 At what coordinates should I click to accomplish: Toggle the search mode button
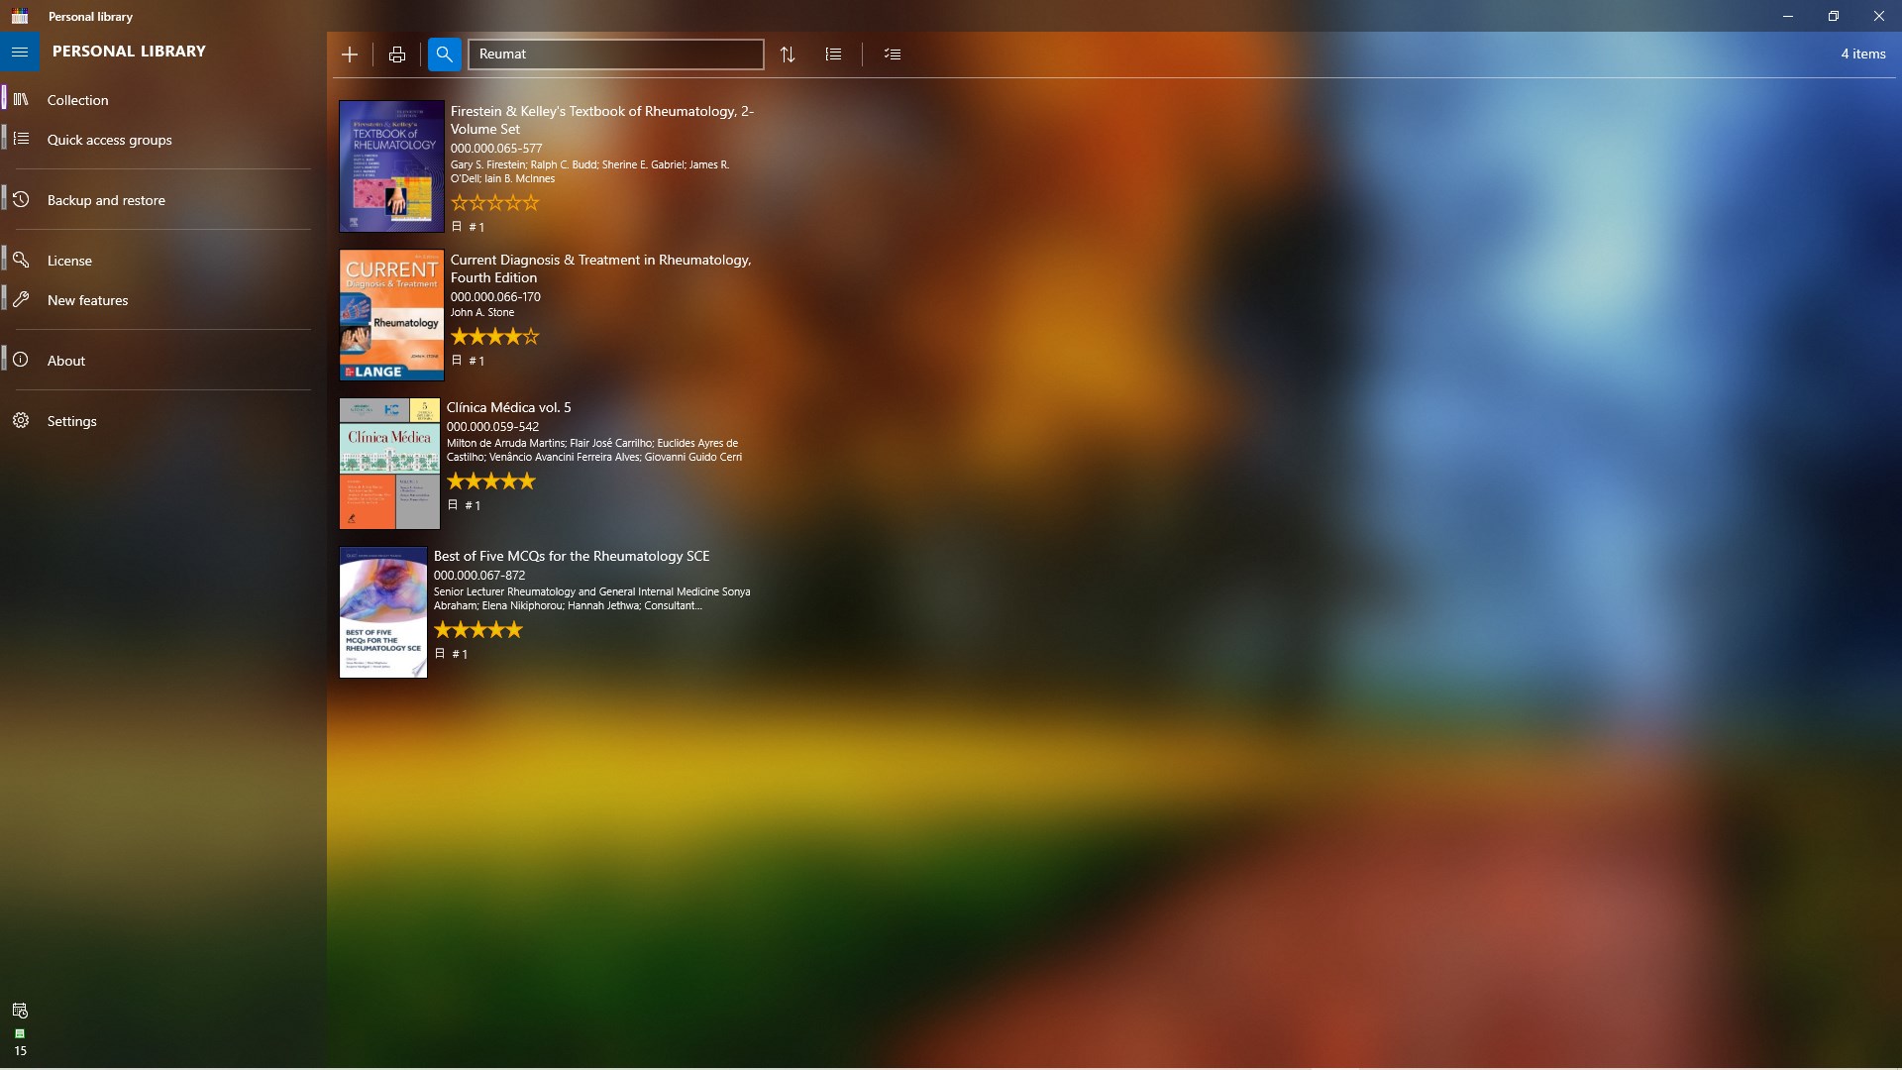click(x=444, y=54)
